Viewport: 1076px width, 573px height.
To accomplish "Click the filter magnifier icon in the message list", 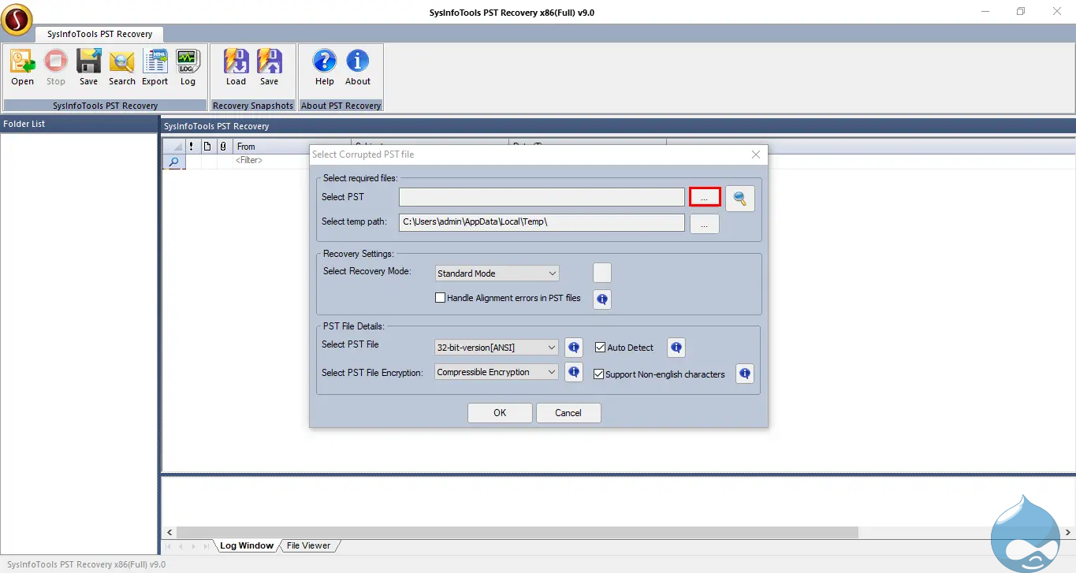I will (173, 162).
